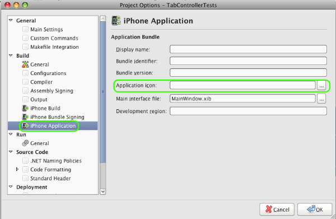Select the Deployment section heading
This screenshot has width=336, height=219.
coord(31,187)
